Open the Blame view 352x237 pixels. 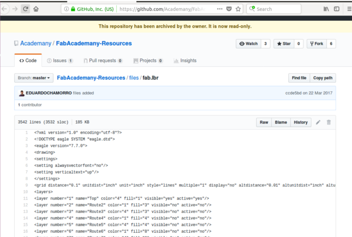pyautogui.click(x=281, y=122)
